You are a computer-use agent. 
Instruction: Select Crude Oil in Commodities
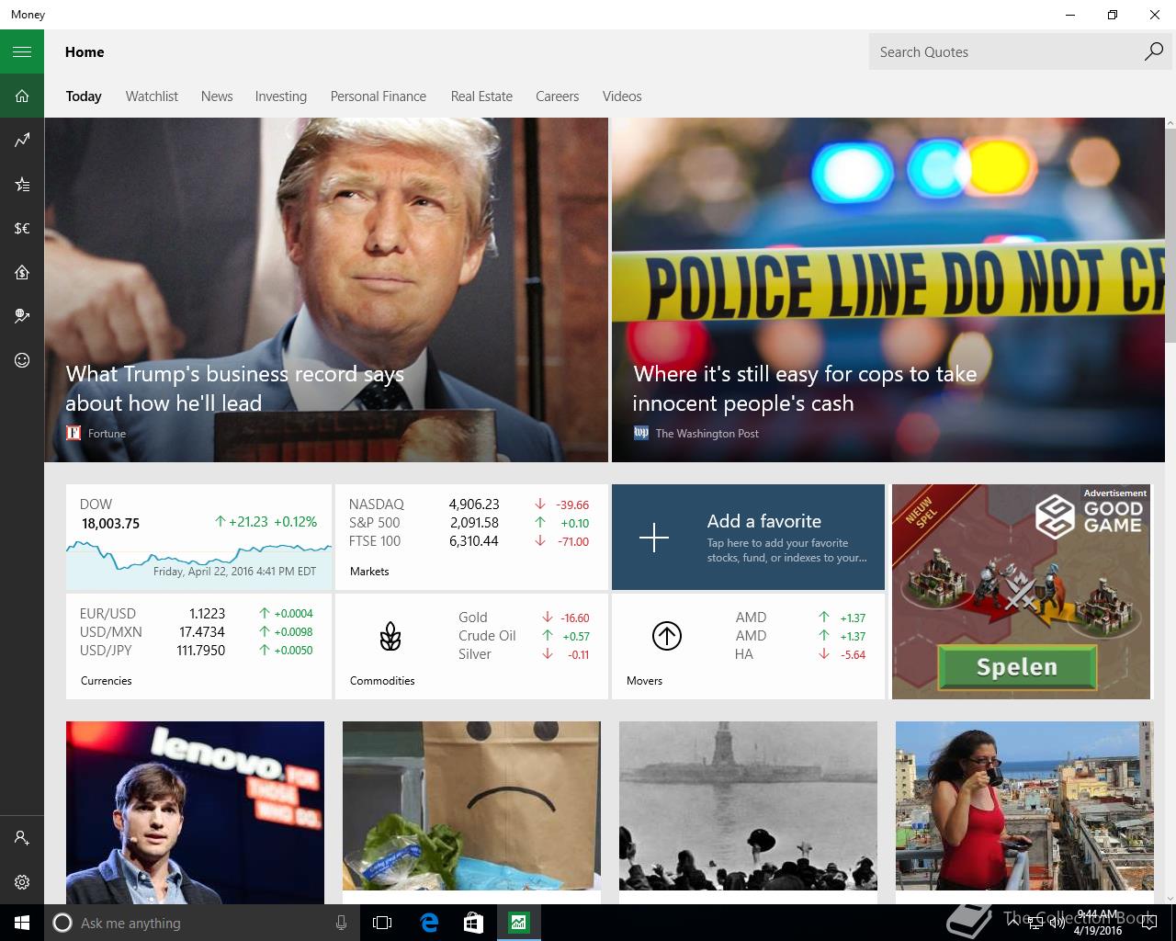pyautogui.click(x=524, y=636)
